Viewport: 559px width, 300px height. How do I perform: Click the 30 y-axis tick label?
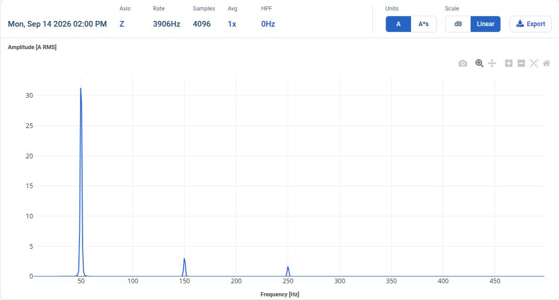[x=29, y=96]
